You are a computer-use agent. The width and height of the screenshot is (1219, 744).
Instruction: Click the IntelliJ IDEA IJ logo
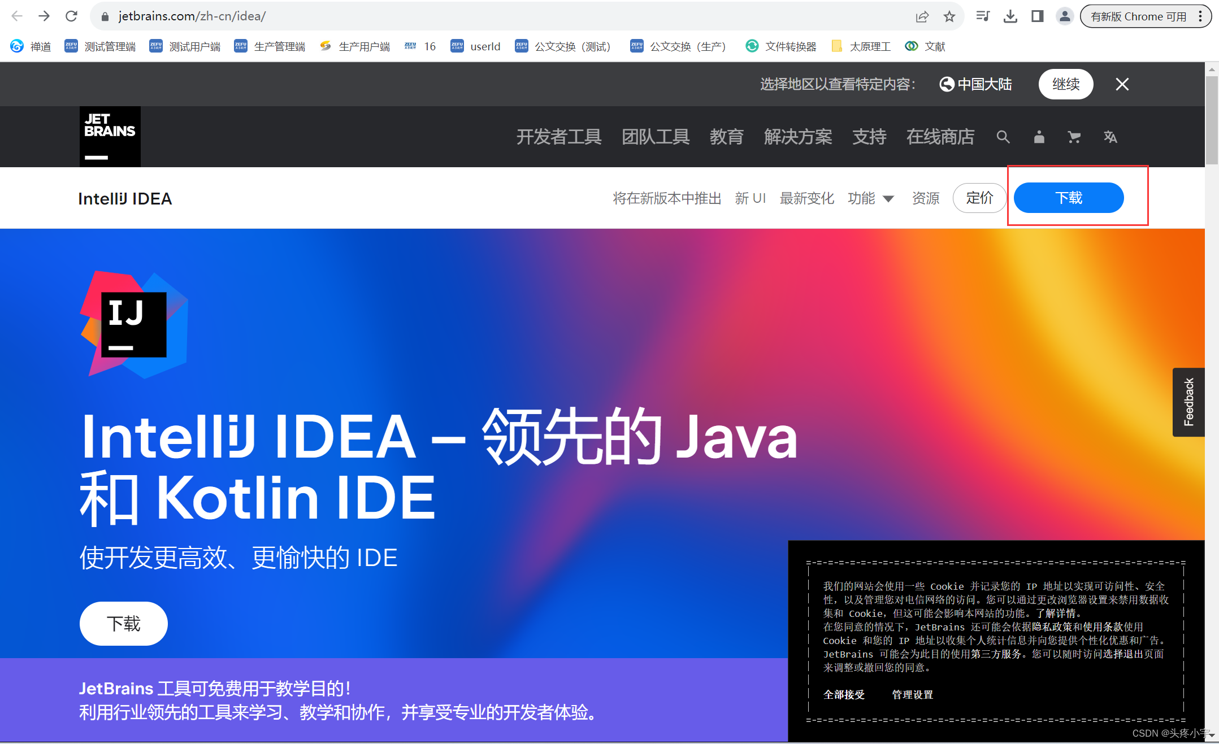pos(134,324)
